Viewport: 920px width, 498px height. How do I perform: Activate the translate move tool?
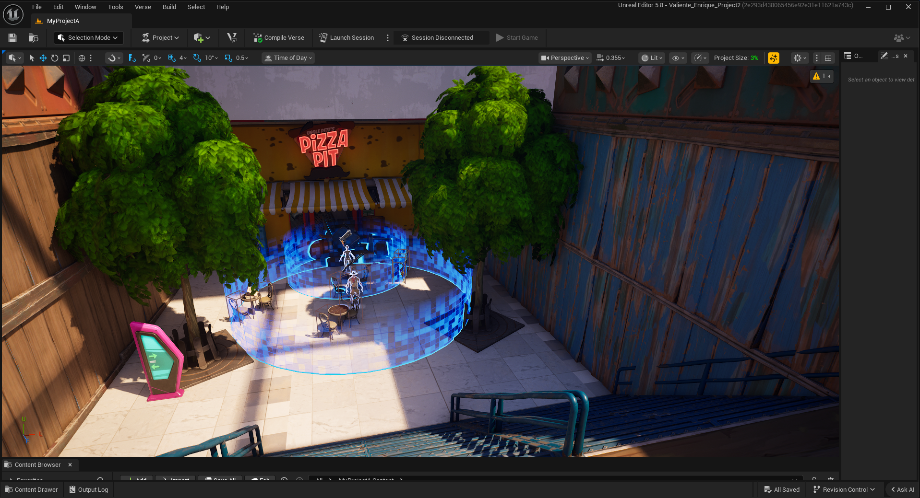click(43, 58)
